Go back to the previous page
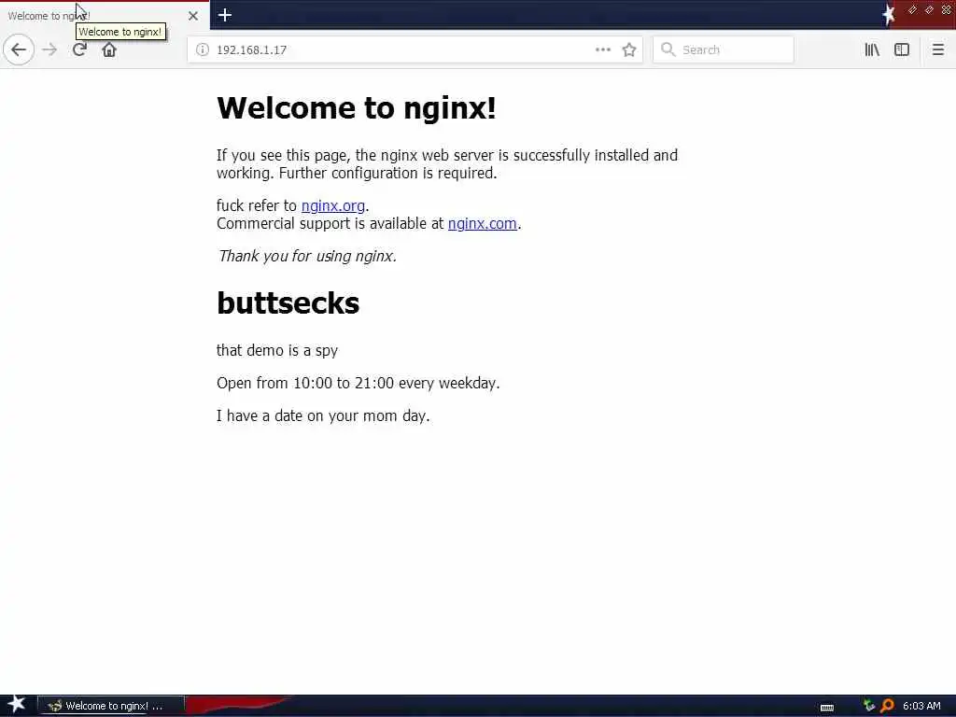 [19, 49]
